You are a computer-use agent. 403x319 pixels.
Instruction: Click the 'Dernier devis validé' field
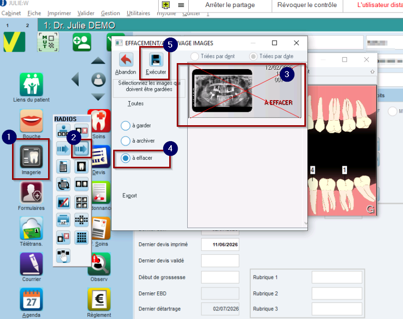220,261
